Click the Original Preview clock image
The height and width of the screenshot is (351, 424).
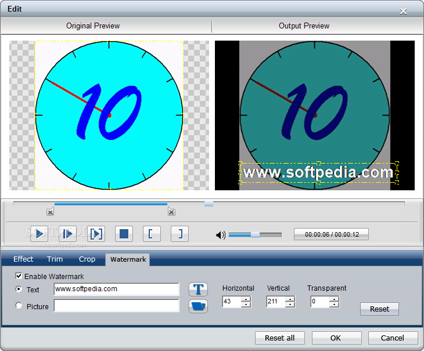(x=109, y=115)
